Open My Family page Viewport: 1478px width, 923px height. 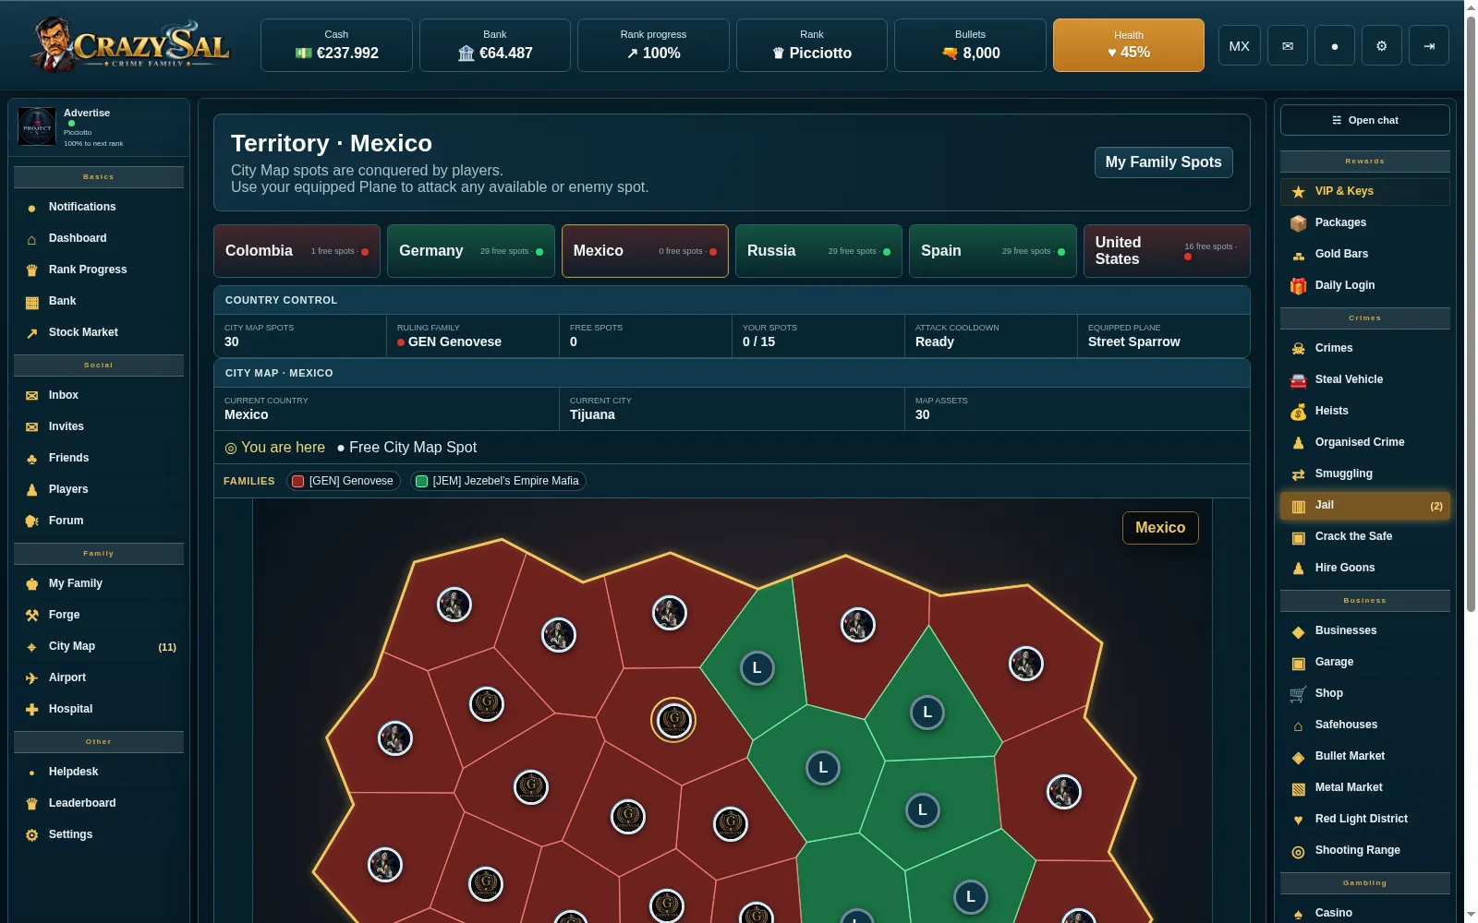[99, 583]
